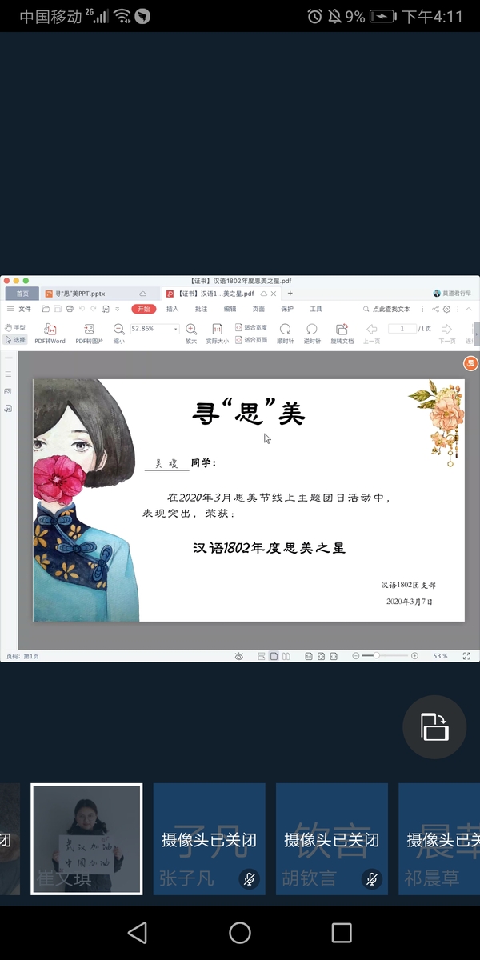Click the PDF转Word conversion icon

pos(50,330)
